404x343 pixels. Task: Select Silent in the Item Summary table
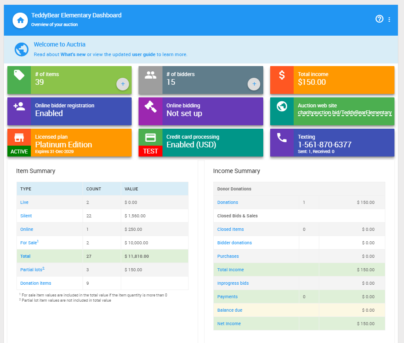click(x=26, y=216)
